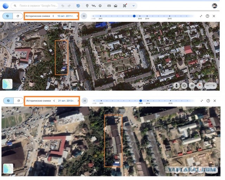
Task: Select the measure ruler tool
Action: click(109, 6)
